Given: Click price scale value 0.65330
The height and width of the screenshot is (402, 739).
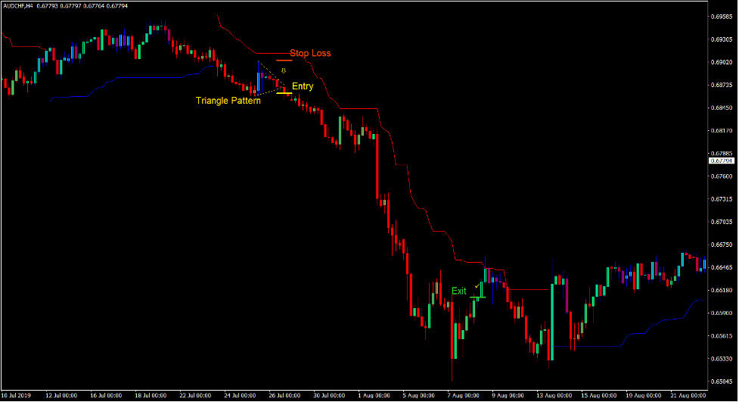Looking at the screenshot, I should coord(722,359).
